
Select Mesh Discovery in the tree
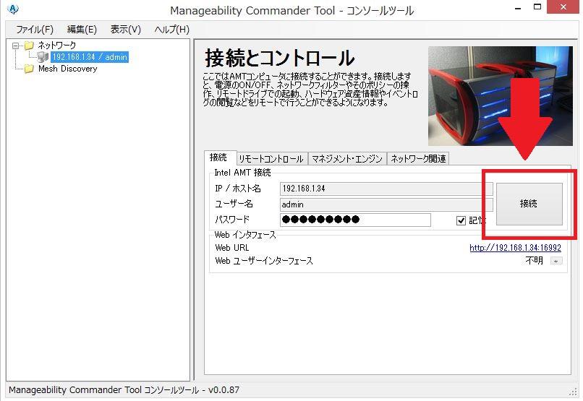tap(68, 69)
